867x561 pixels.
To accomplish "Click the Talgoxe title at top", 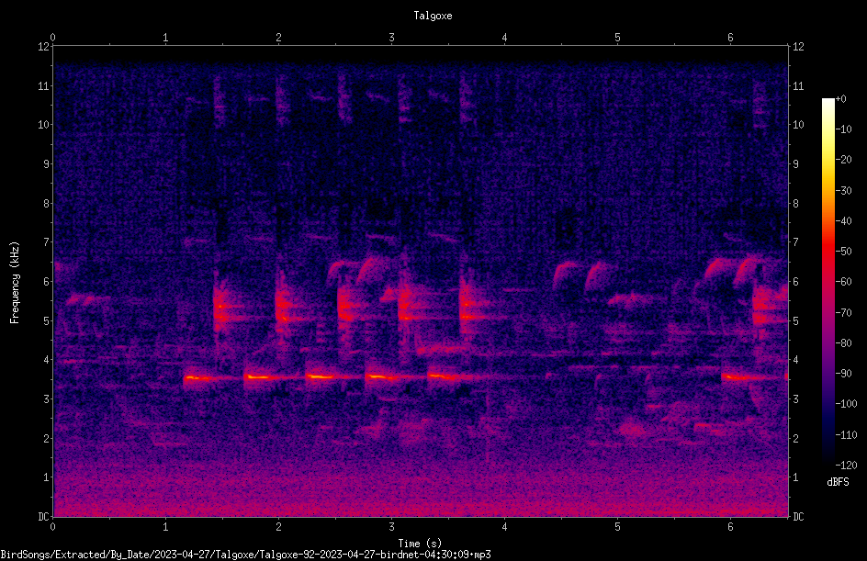I will click(433, 16).
